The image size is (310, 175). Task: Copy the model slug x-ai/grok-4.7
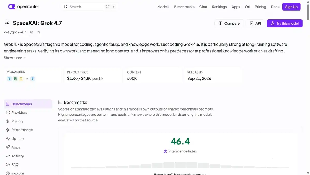pos(32,32)
